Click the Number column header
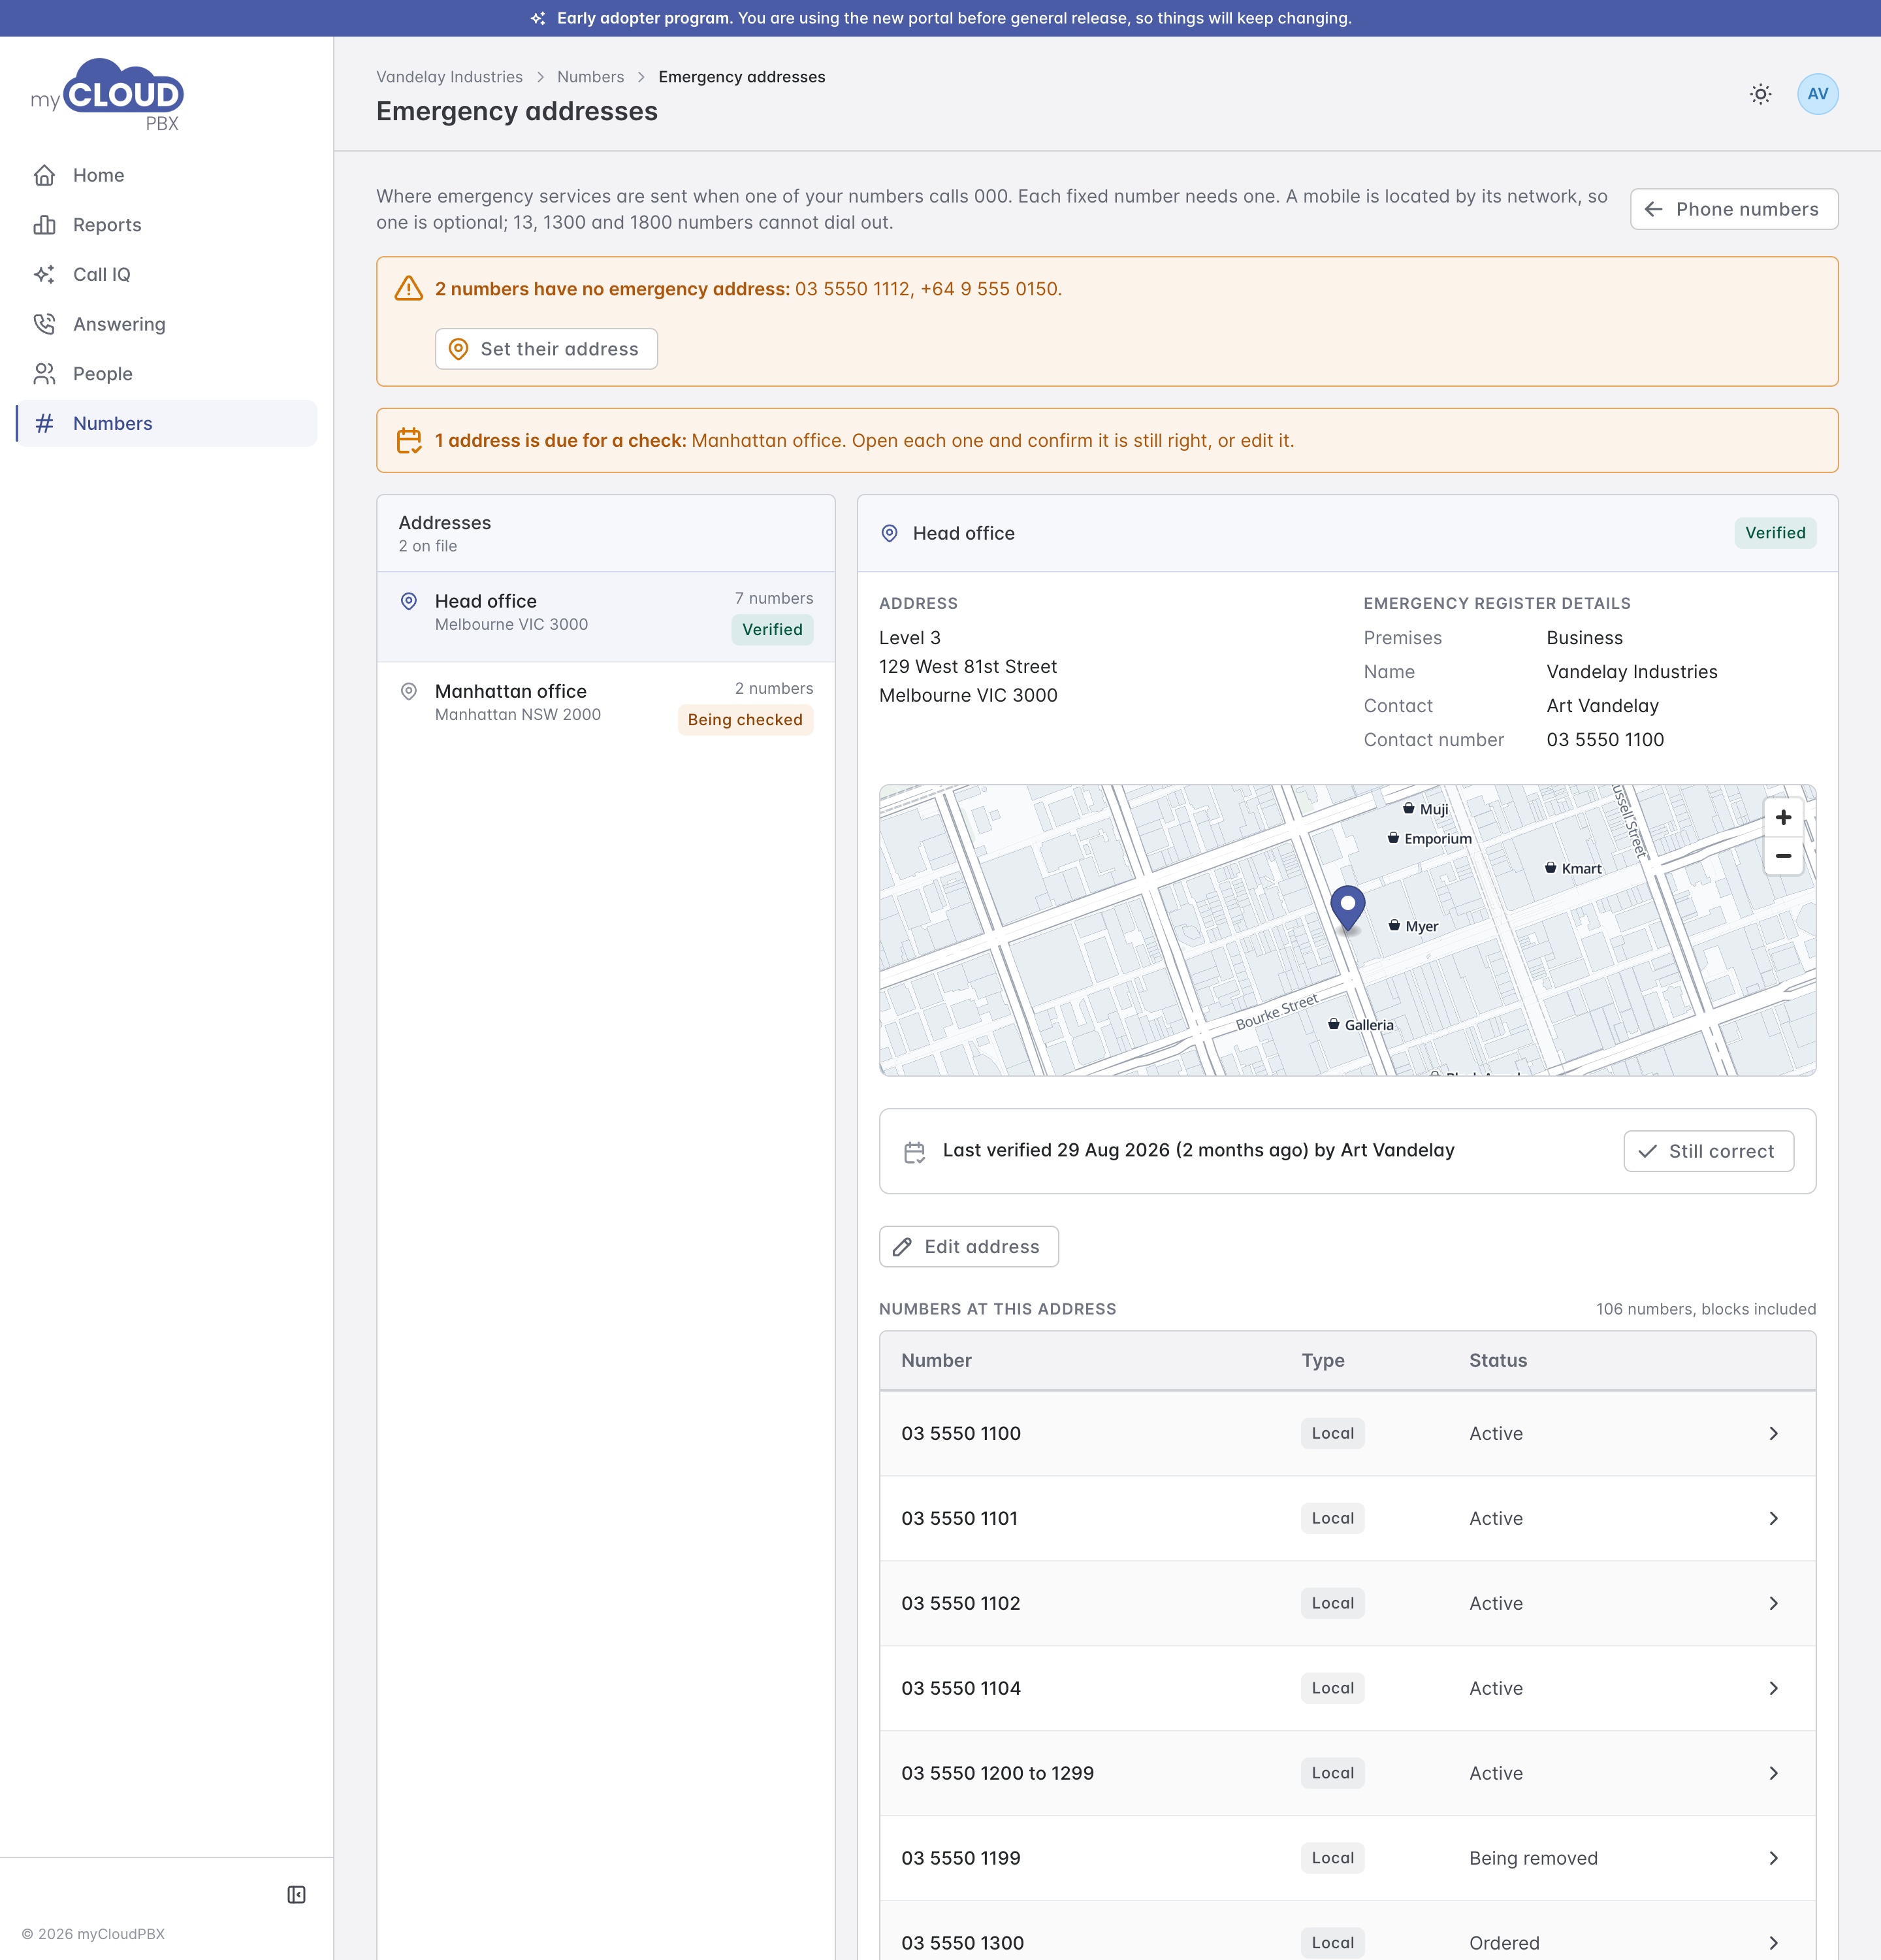1881x1960 pixels. [935, 1360]
